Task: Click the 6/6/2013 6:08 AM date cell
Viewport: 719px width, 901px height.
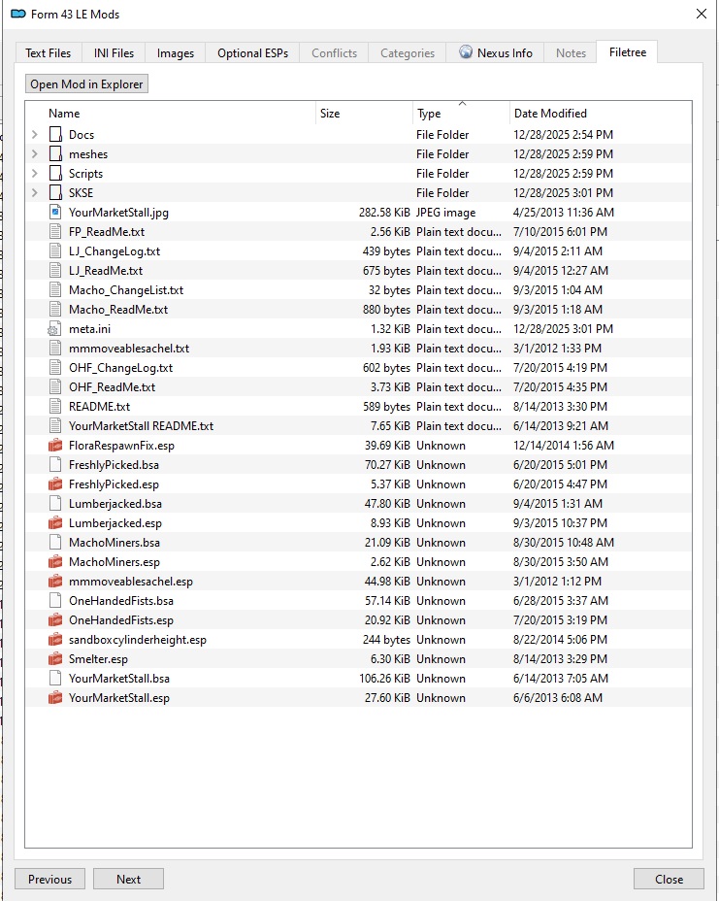Action: pyautogui.click(x=558, y=698)
